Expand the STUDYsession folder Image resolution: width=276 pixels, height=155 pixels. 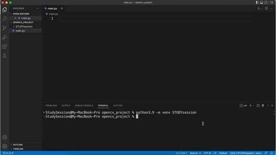click(24, 27)
